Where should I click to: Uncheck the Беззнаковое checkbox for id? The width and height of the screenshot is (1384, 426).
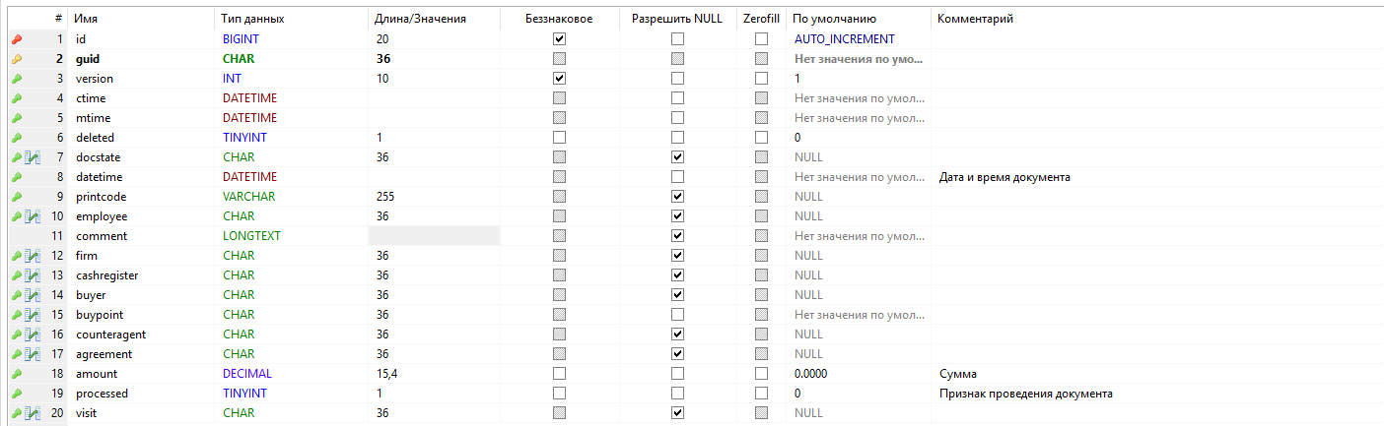point(560,39)
